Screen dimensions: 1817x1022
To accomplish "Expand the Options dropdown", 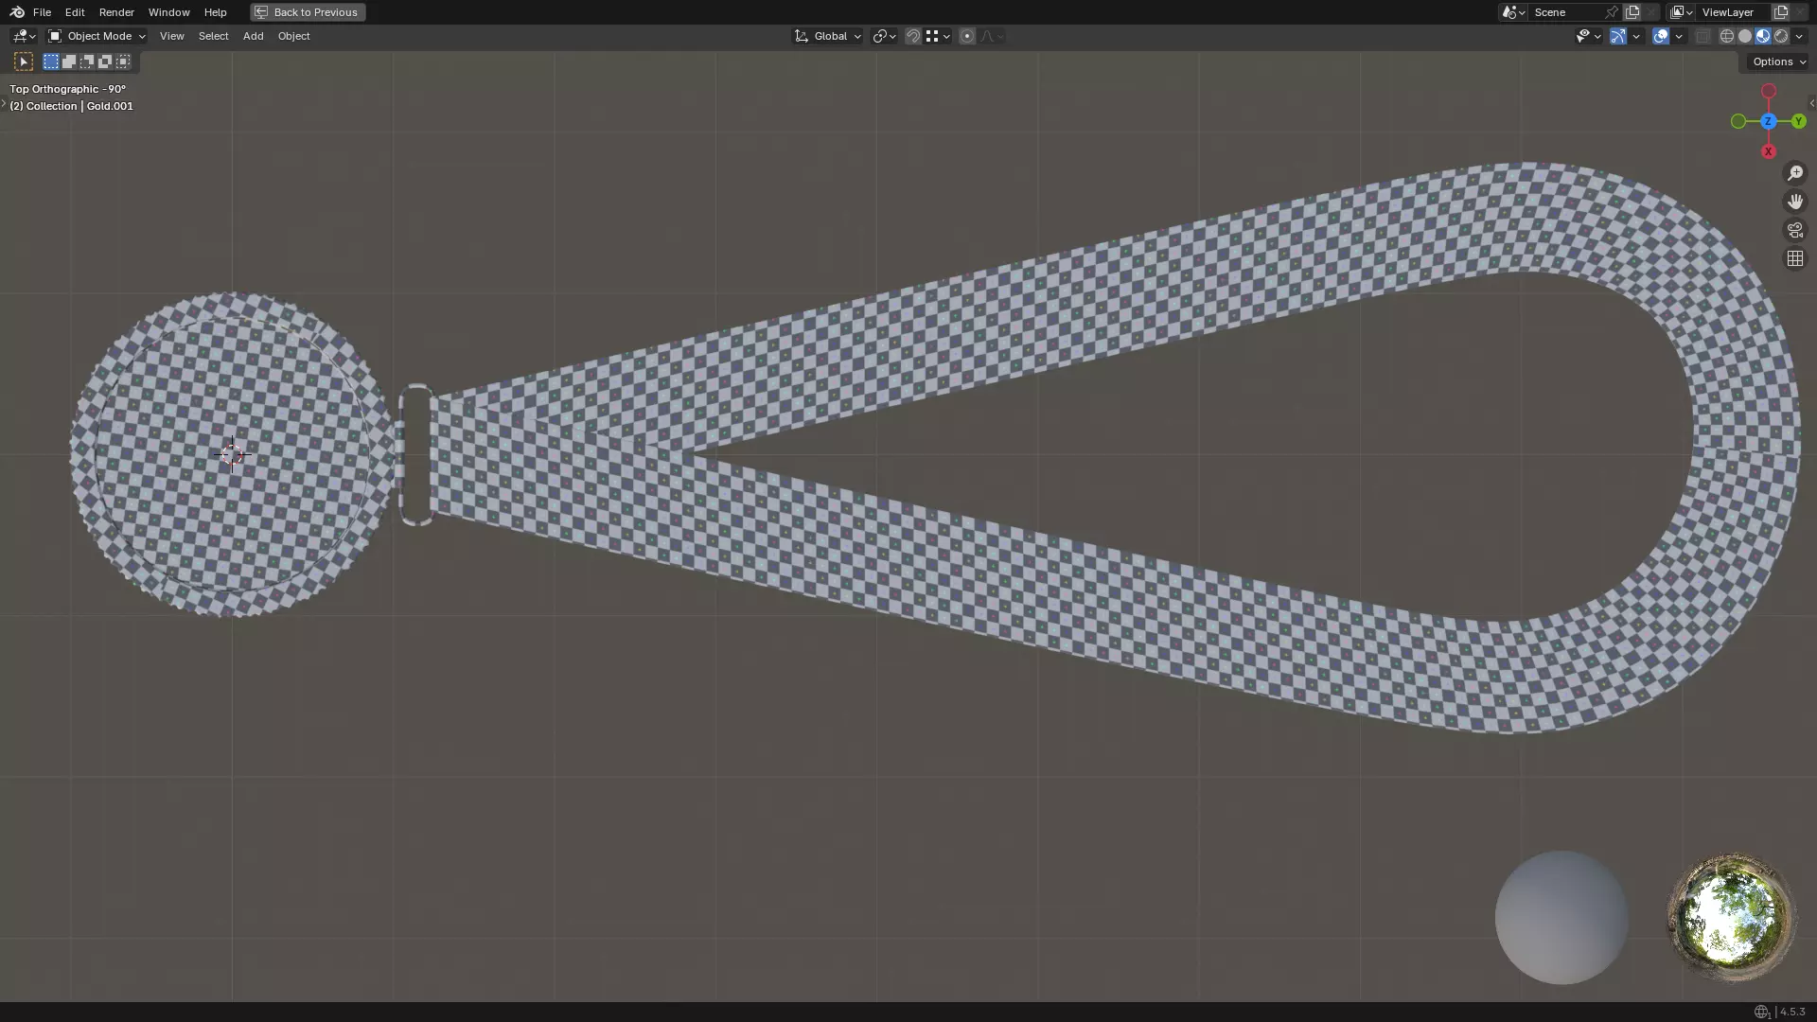I will tap(1778, 62).
